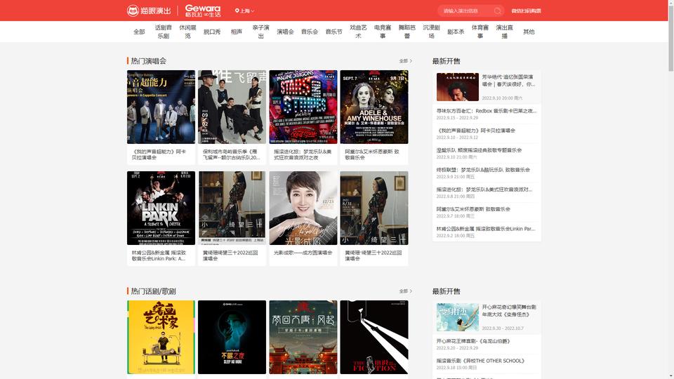Screen dimensions: 674x379
Task: Click the search performances input field
Action: pyautogui.click(x=466, y=11)
